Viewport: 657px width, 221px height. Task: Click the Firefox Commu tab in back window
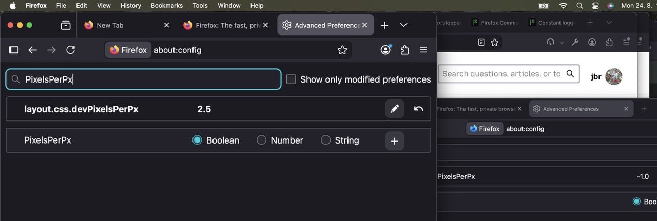pyautogui.click(x=495, y=23)
